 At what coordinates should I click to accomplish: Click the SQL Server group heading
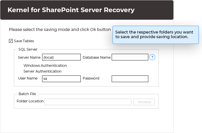[x=28, y=49]
